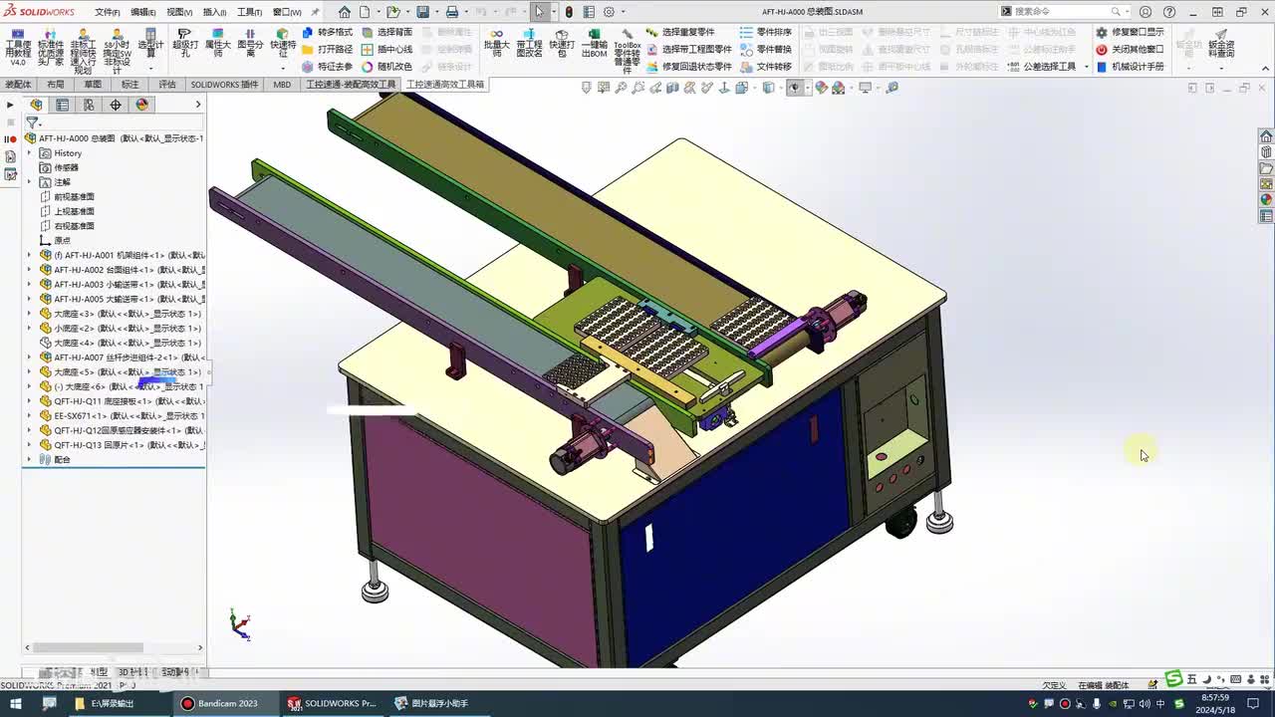Viewport: 1275px width, 717px height.
Task: Open the 公差选择工具 dropdown arrow
Action: point(1086,67)
